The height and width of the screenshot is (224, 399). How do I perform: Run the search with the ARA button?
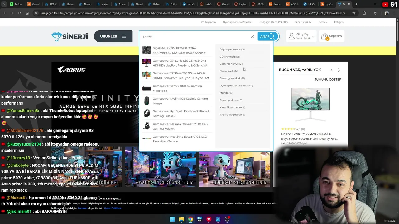[267, 36]
